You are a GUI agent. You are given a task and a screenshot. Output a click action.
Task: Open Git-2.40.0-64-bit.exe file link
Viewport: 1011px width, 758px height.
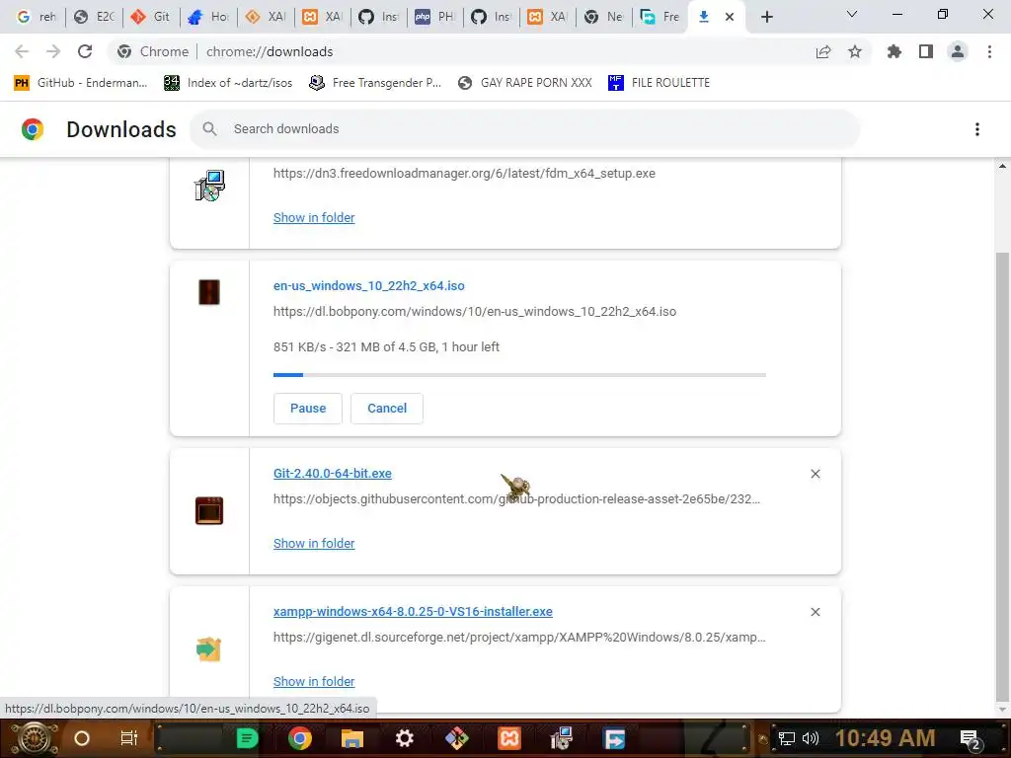coord(332,473)
